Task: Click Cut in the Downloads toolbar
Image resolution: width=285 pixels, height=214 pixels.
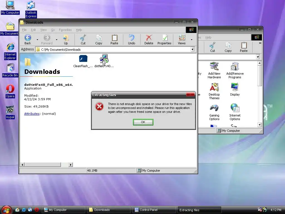Action: (83, 40)
